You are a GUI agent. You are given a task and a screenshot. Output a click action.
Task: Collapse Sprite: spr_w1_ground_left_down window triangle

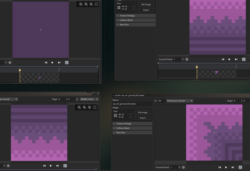click(113, 95)
